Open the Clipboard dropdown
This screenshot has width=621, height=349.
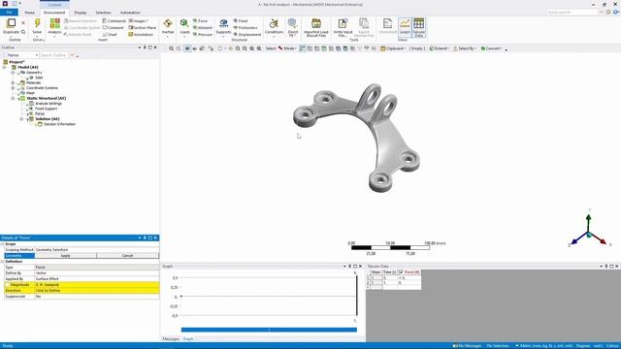point(392,48)
